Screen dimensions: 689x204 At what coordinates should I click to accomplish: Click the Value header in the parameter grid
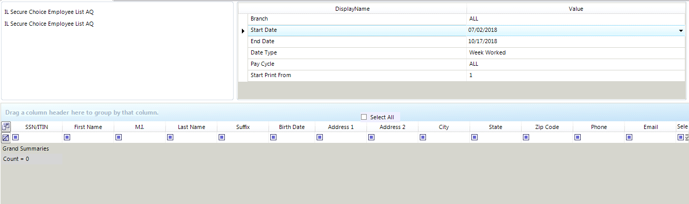[x=576, y=9]
